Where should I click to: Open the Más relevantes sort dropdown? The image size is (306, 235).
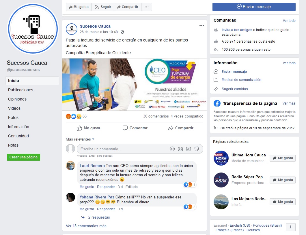80,139
